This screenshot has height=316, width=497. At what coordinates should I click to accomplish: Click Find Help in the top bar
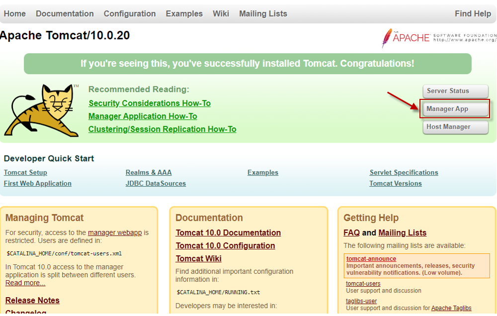point(473,13)
